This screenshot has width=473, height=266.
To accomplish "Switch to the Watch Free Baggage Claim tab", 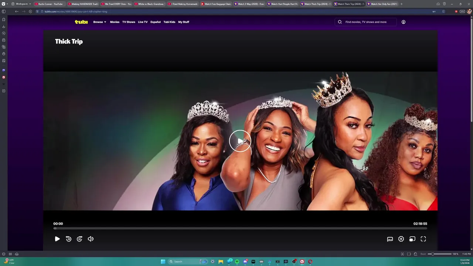I will click(216, 4).
